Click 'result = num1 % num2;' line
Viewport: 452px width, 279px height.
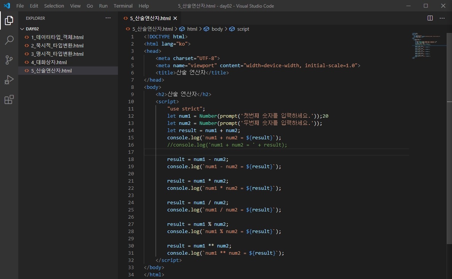point(198,224)
